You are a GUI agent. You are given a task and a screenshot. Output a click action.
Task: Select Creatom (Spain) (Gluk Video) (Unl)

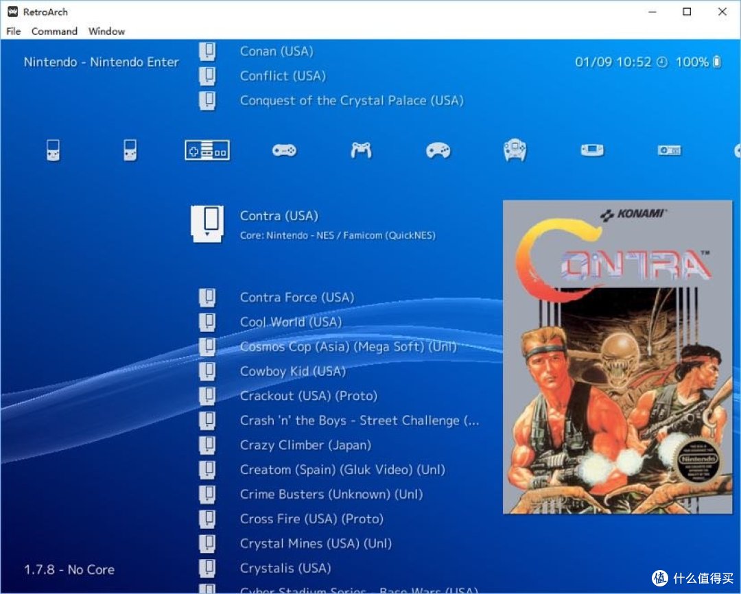point(342,469)
